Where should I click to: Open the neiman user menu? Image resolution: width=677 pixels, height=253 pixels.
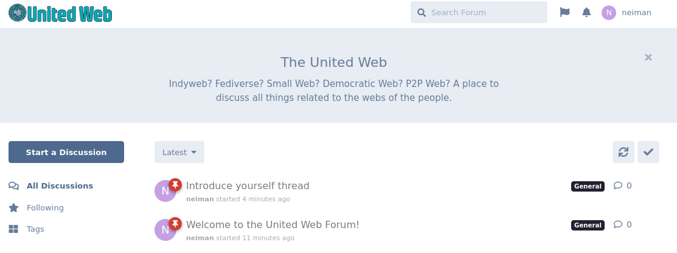tap(627, 13)
